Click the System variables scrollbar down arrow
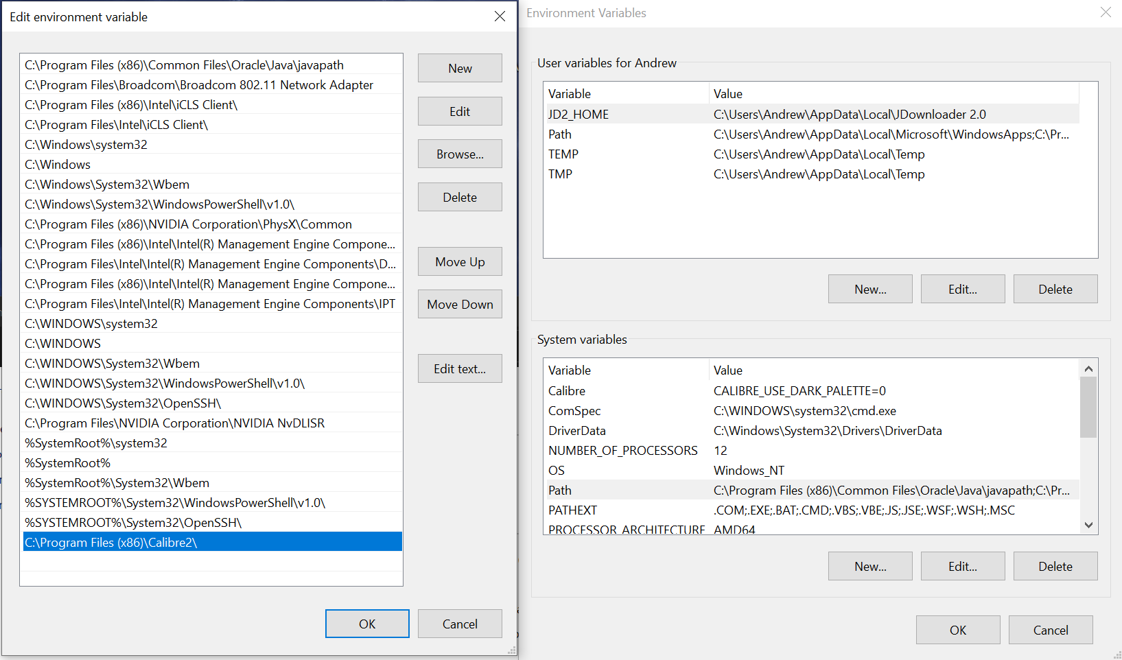1122x660 pixels. (x=1088, y=525)
